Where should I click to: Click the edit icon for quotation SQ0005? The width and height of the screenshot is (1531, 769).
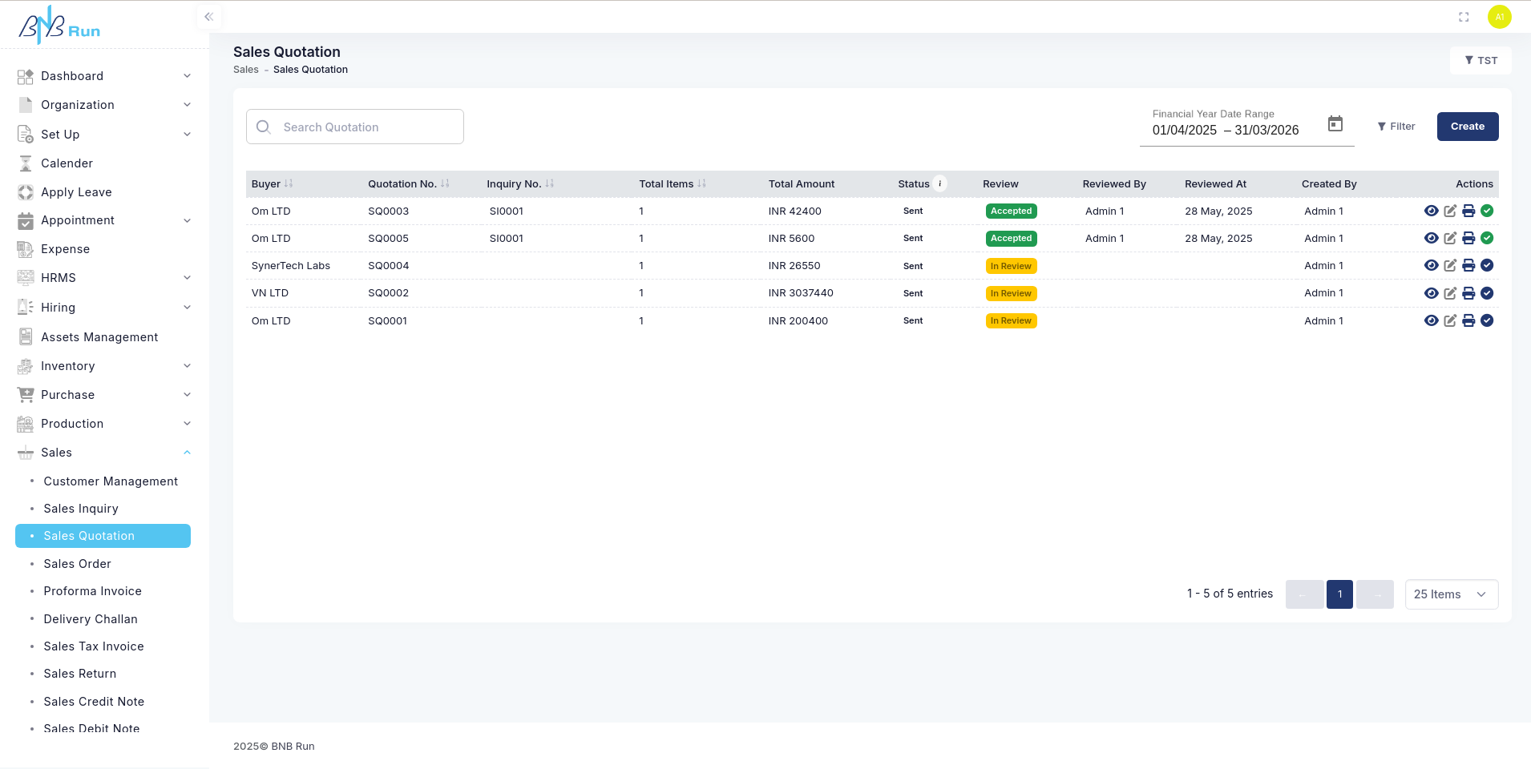pos(1450,239)
